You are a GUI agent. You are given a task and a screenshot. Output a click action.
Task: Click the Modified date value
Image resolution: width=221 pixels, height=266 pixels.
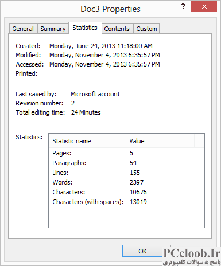point(104,55)
